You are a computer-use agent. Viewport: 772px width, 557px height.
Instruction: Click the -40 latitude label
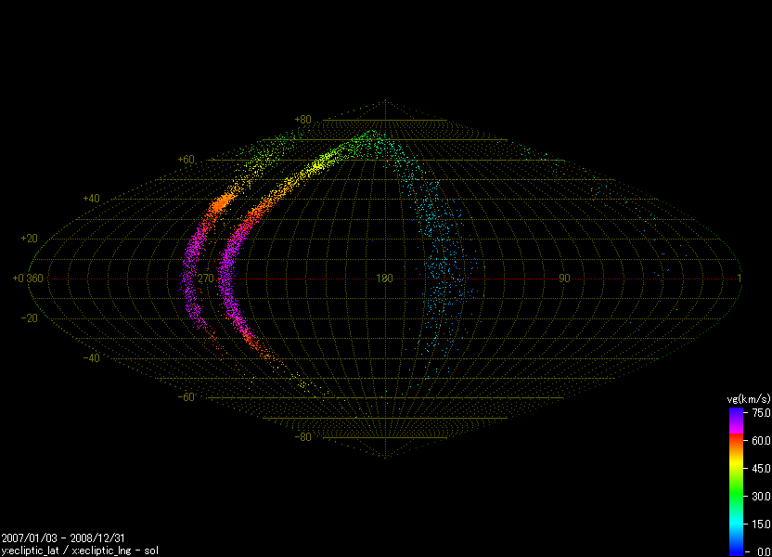tap(91, 358)
